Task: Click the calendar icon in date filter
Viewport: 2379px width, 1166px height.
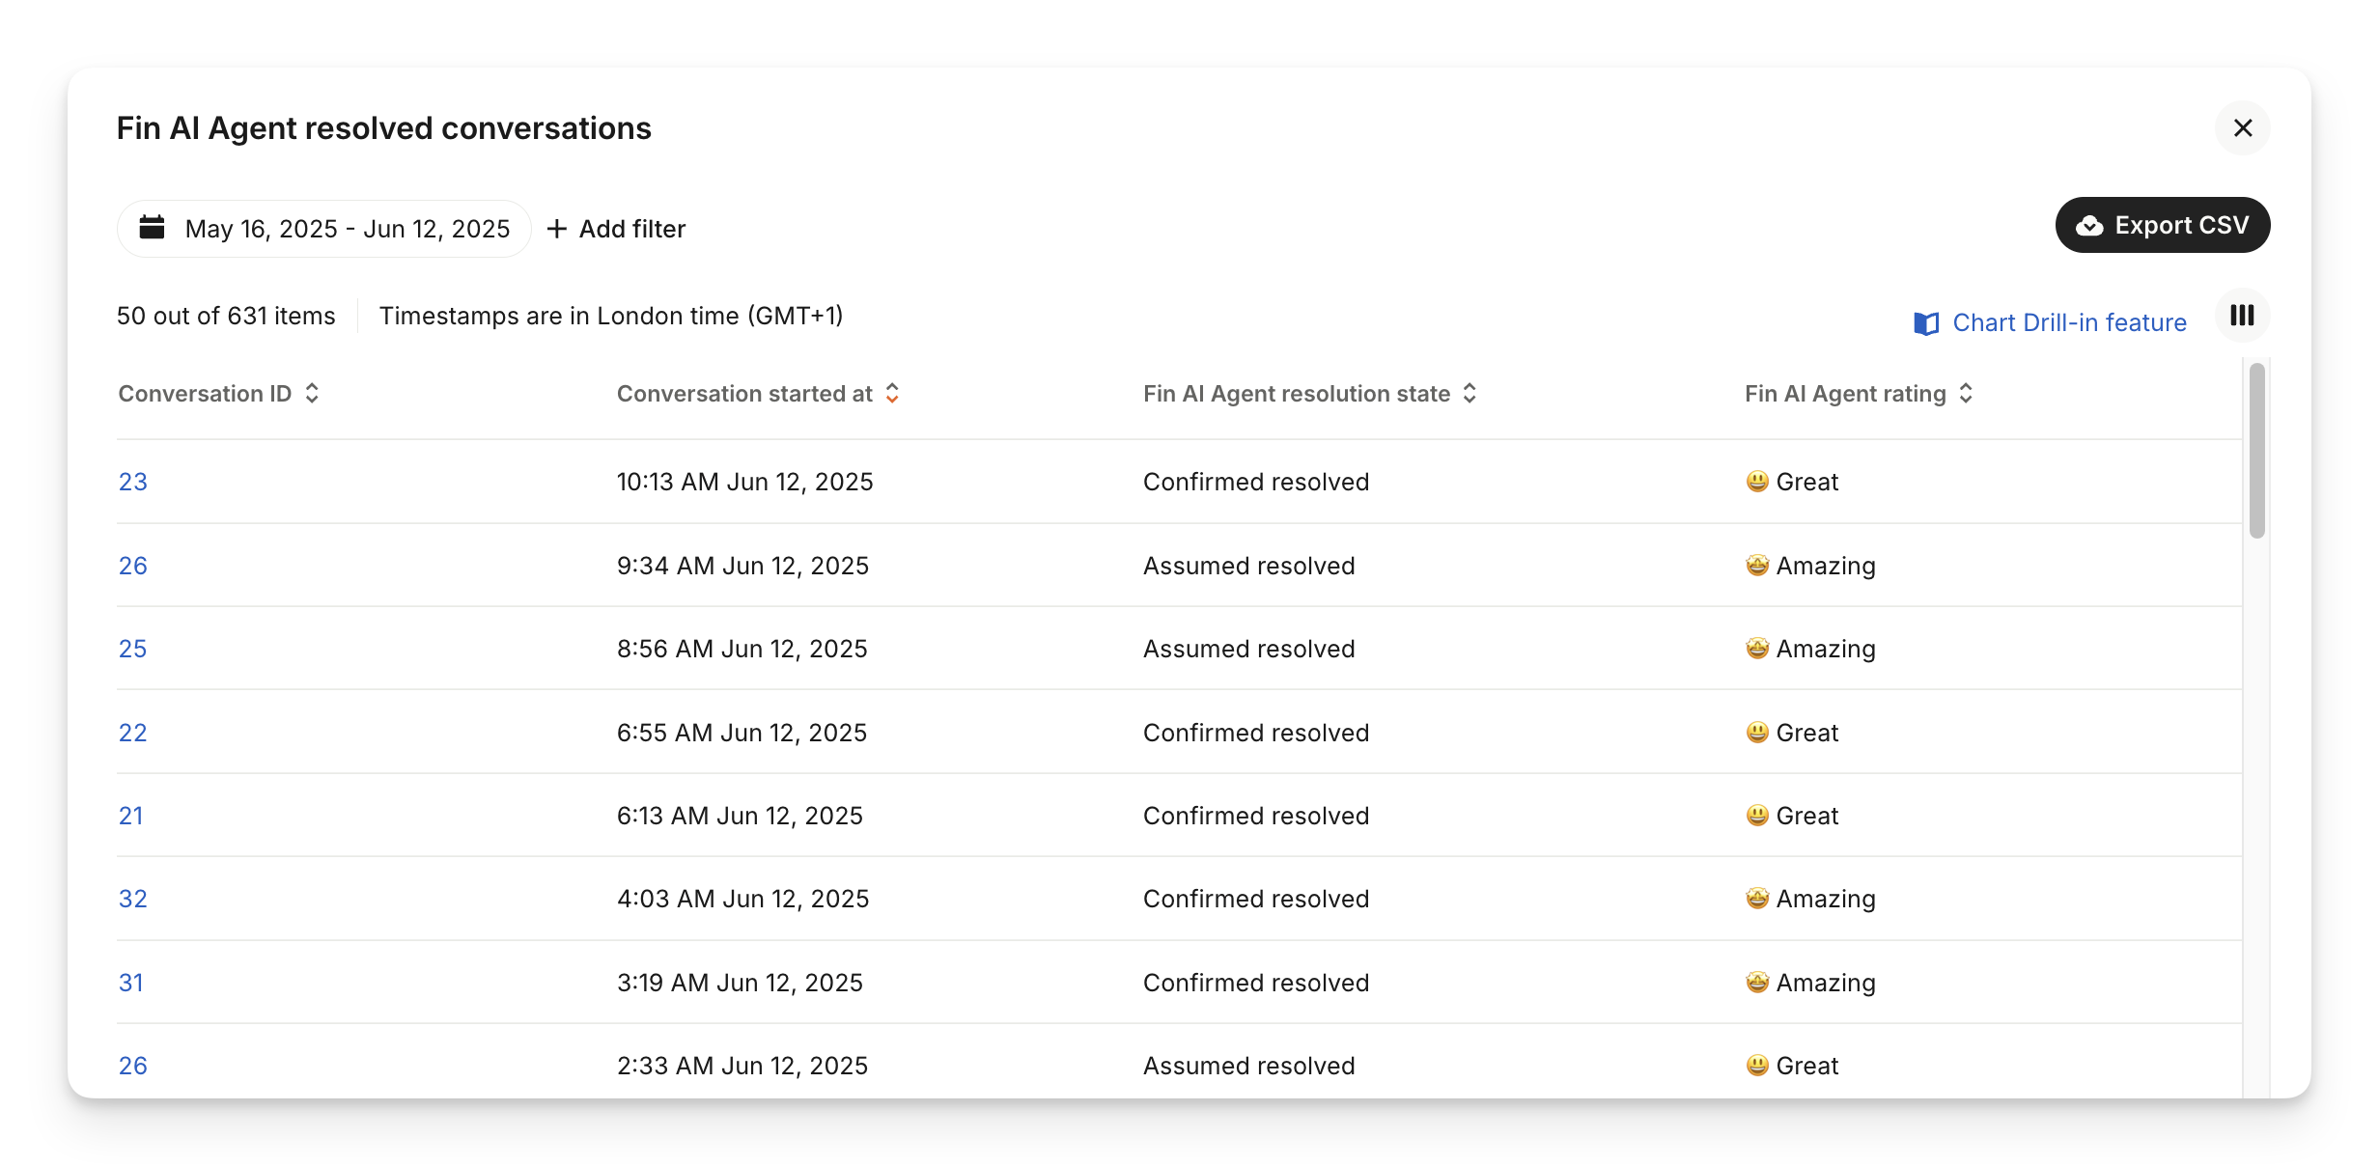Action: click(x=153, y=228)
